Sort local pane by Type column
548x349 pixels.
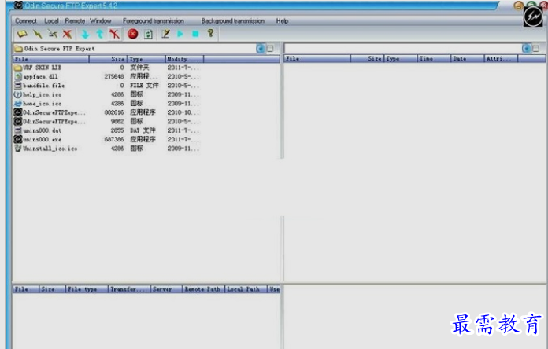[146, 59]
